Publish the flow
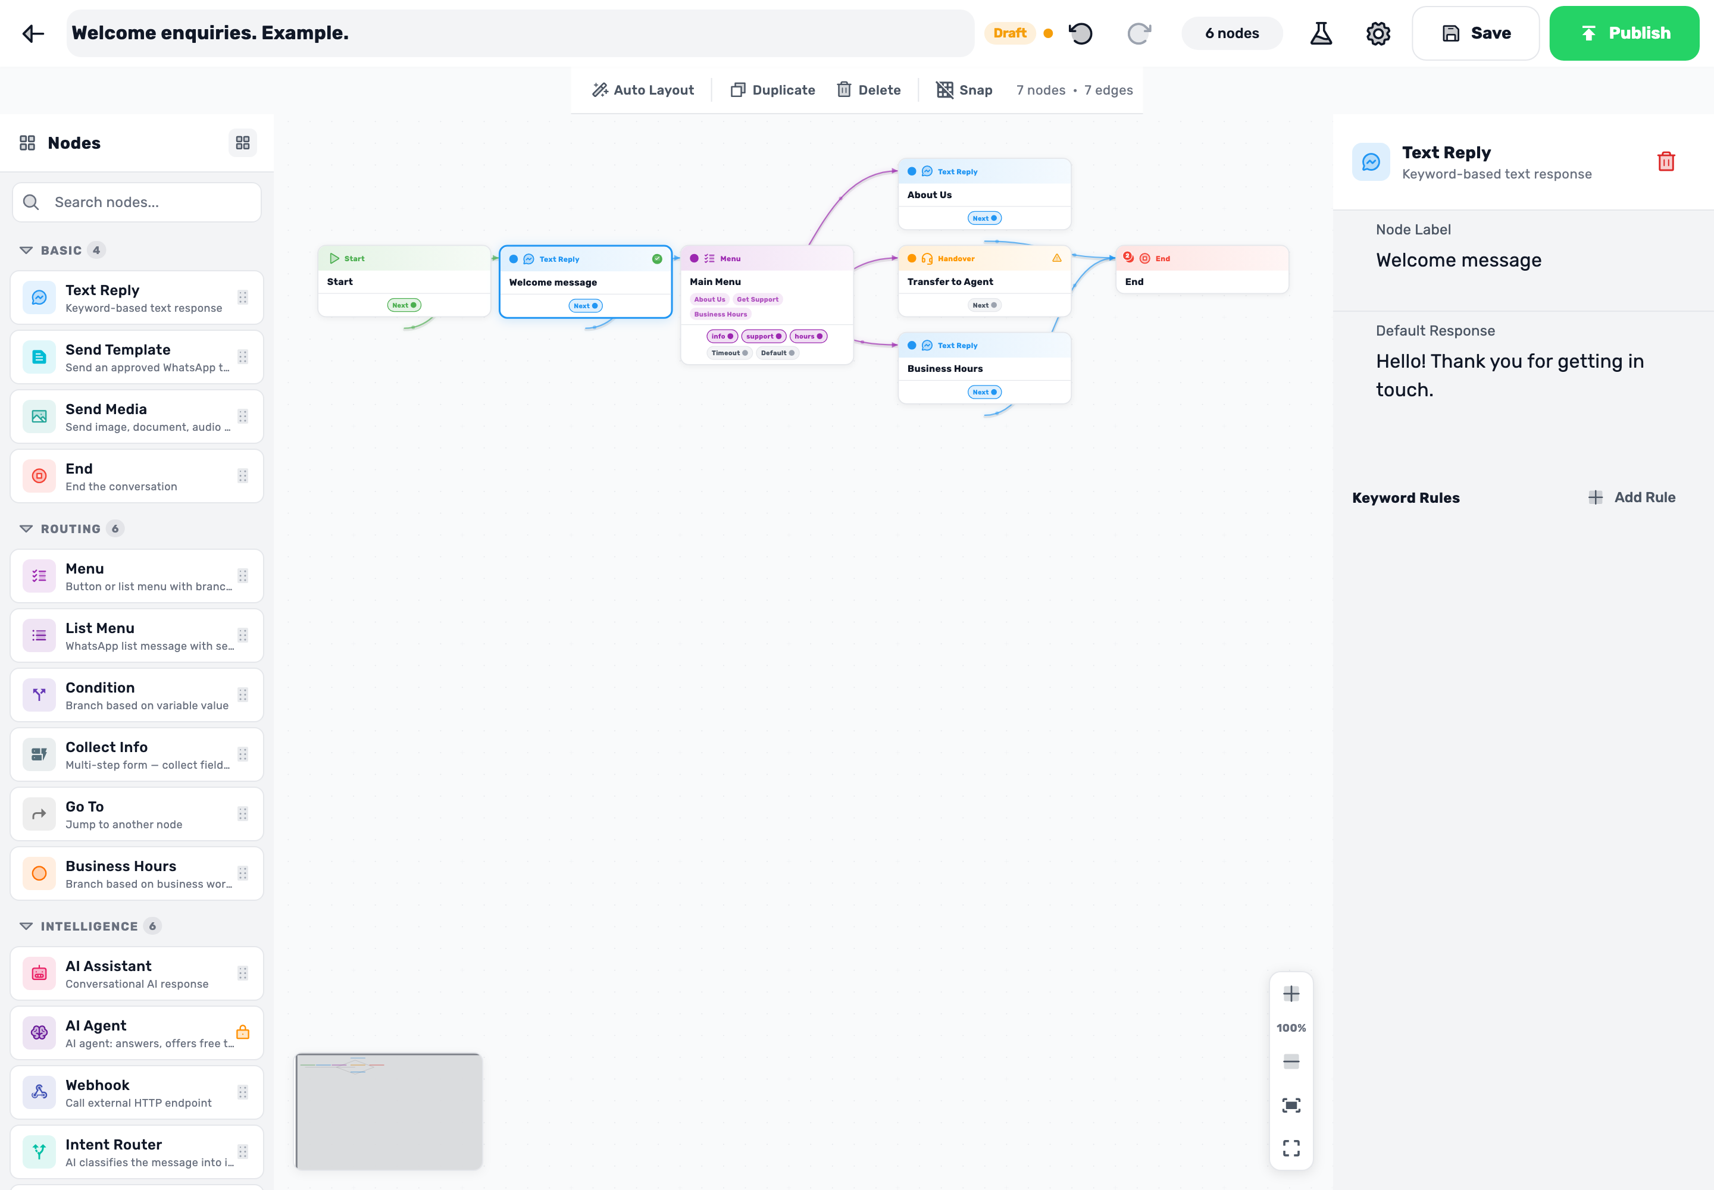 pyautogui.click(x=1625, y=33)
